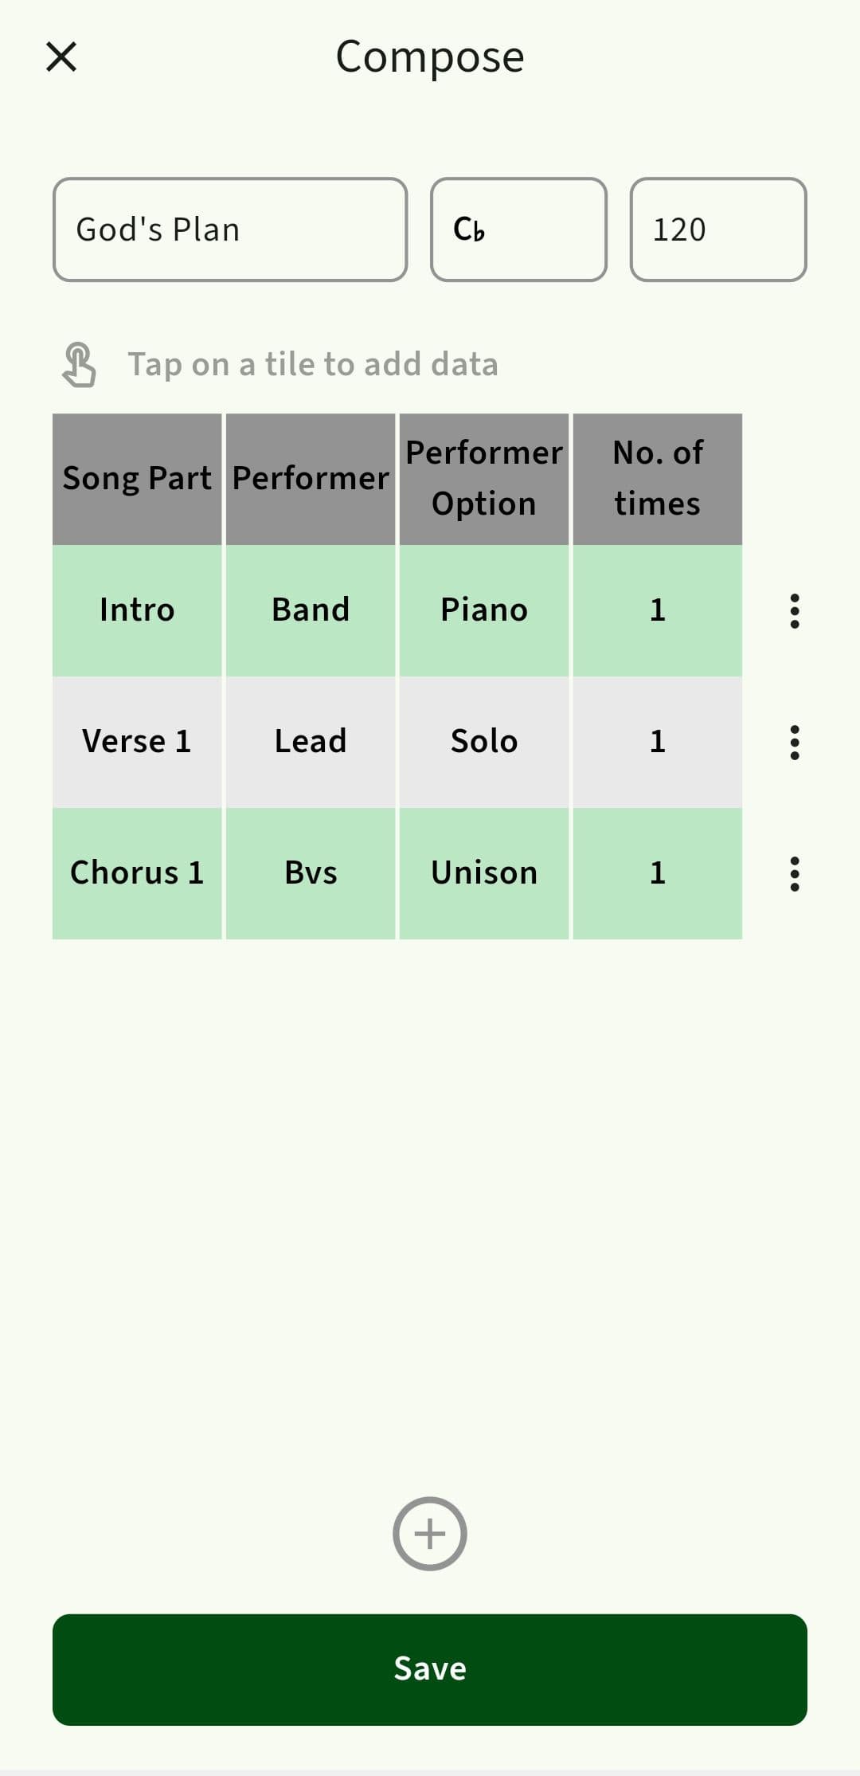Open the key selector showing C♭

coord(518,229)
